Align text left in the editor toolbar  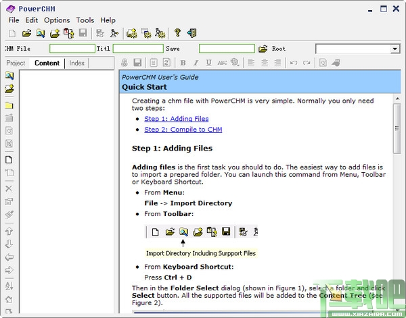coord(251,63)
